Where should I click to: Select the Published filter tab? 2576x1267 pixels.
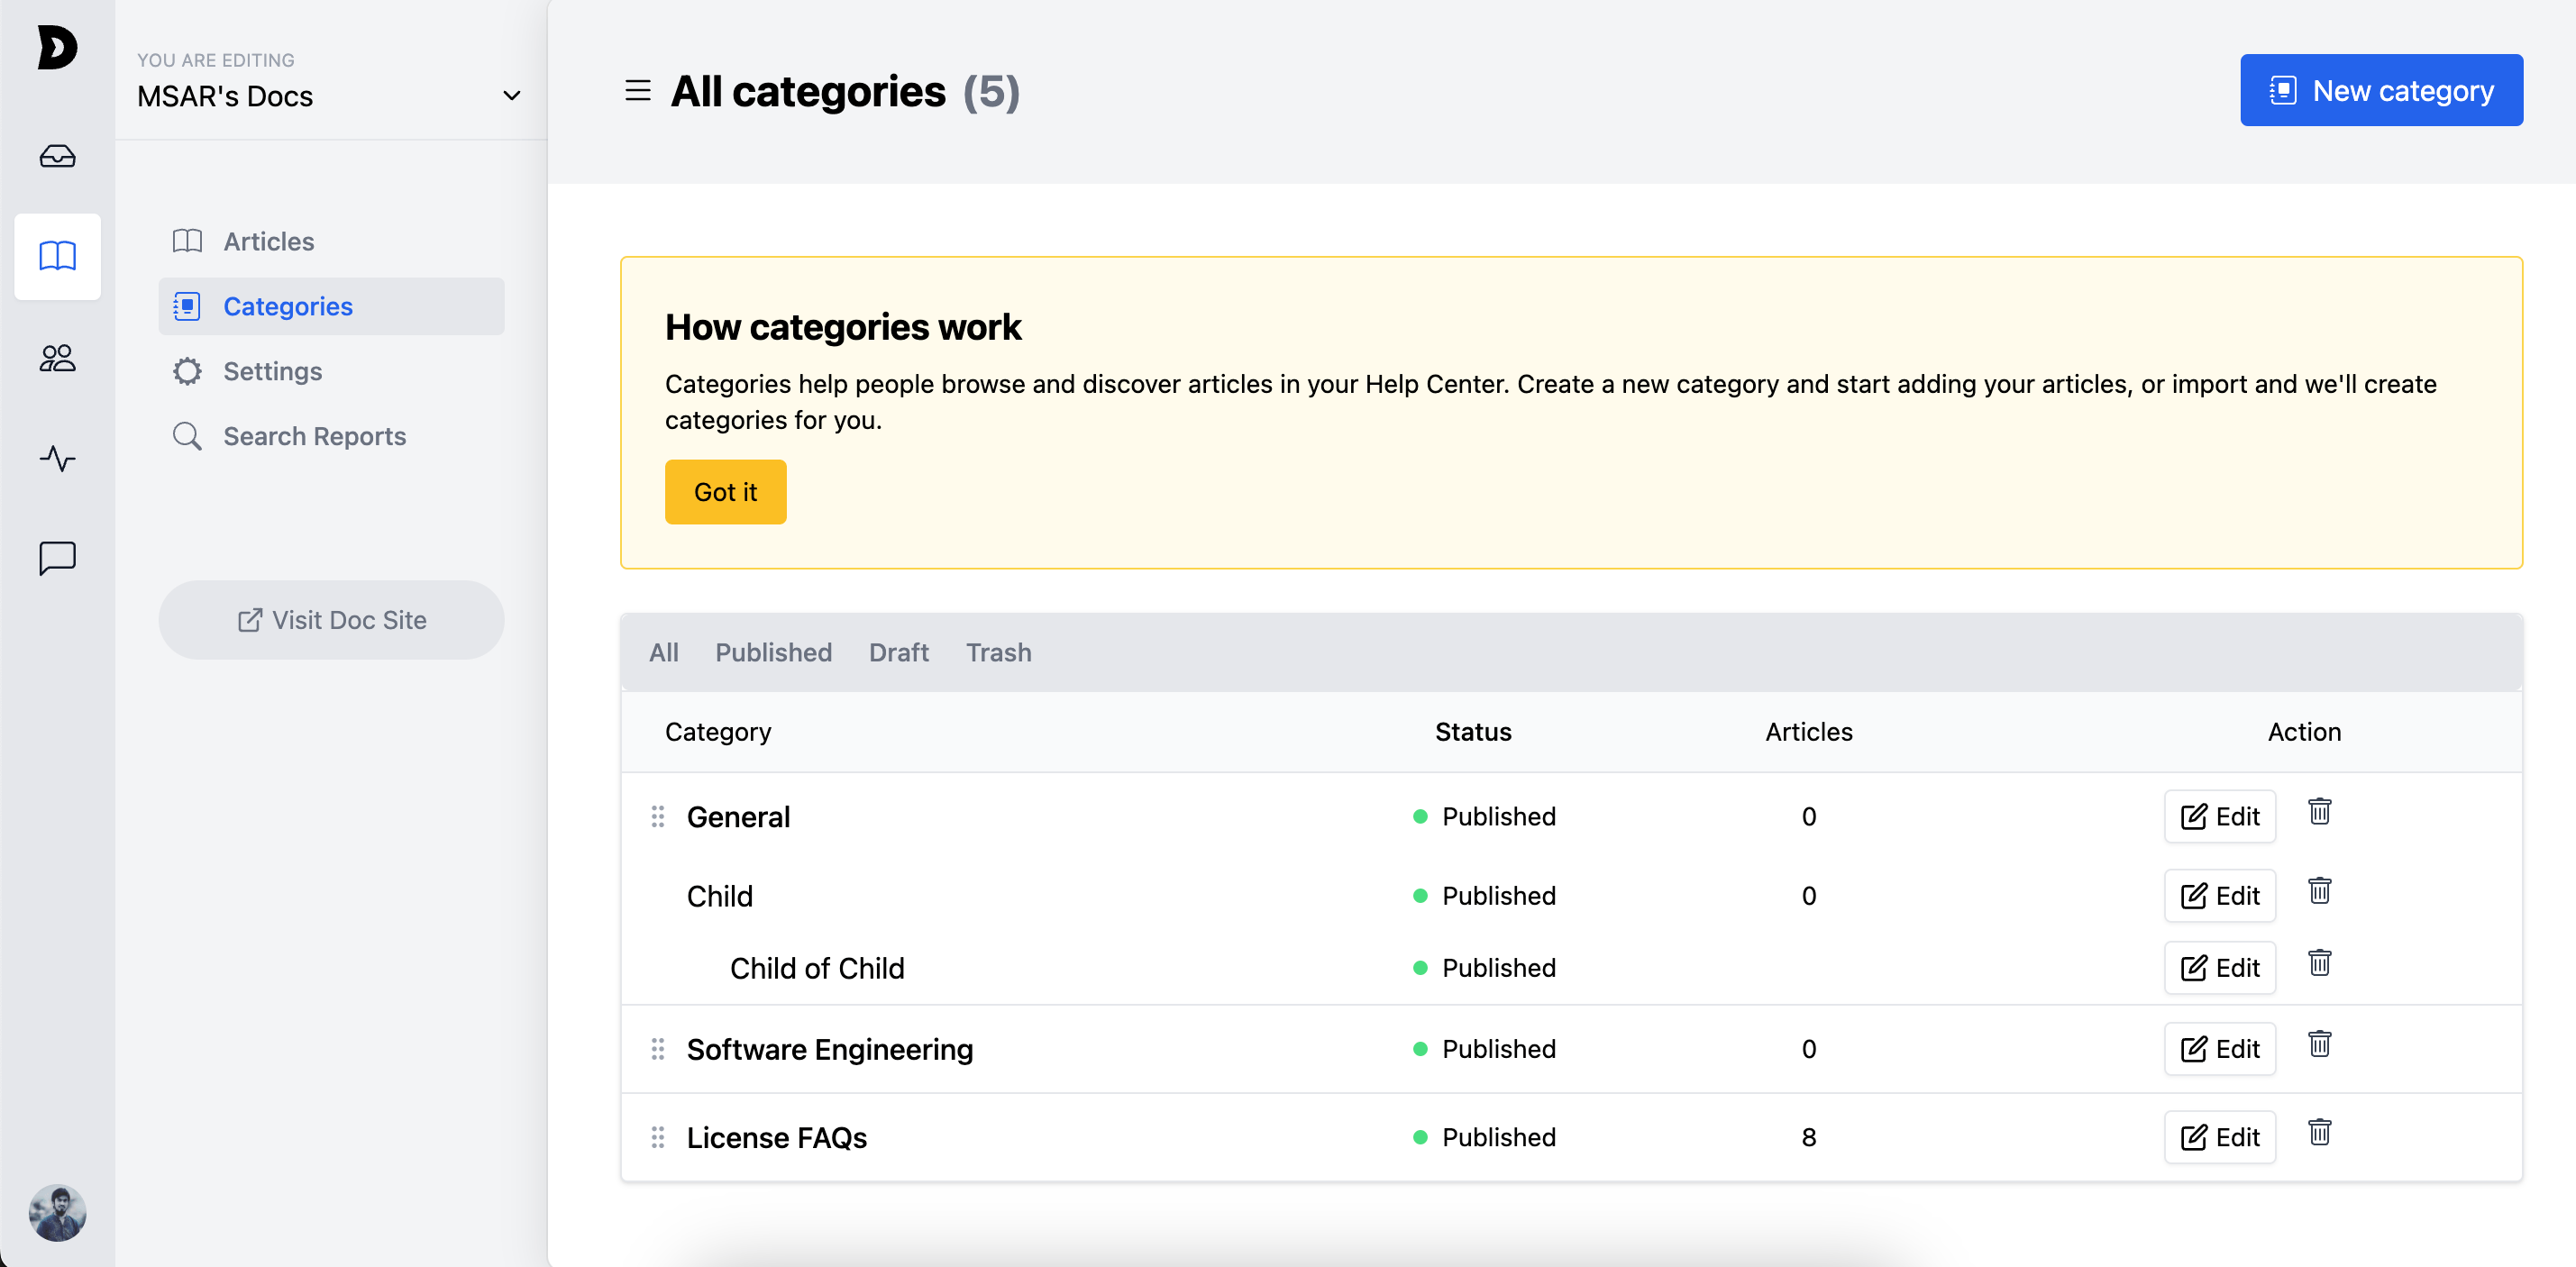click(x=773, y=652)
